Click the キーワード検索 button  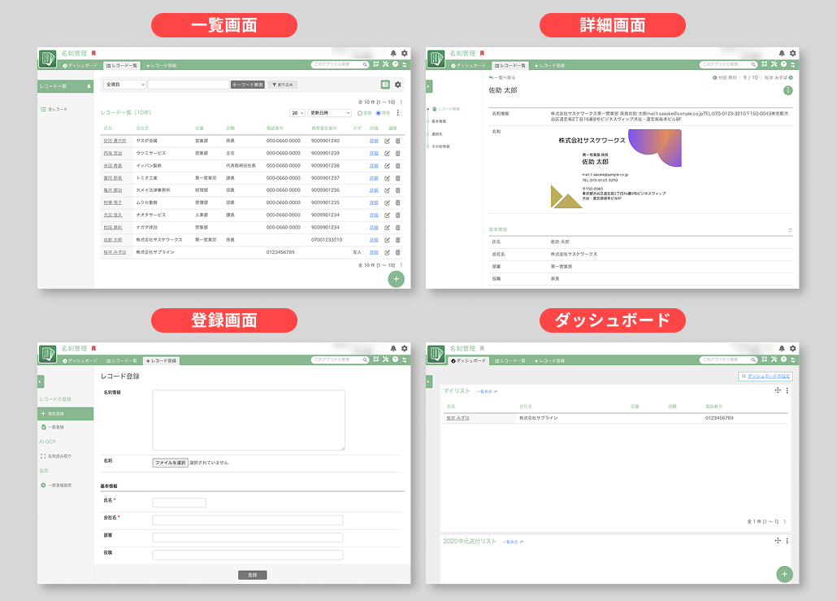[248, 85]
